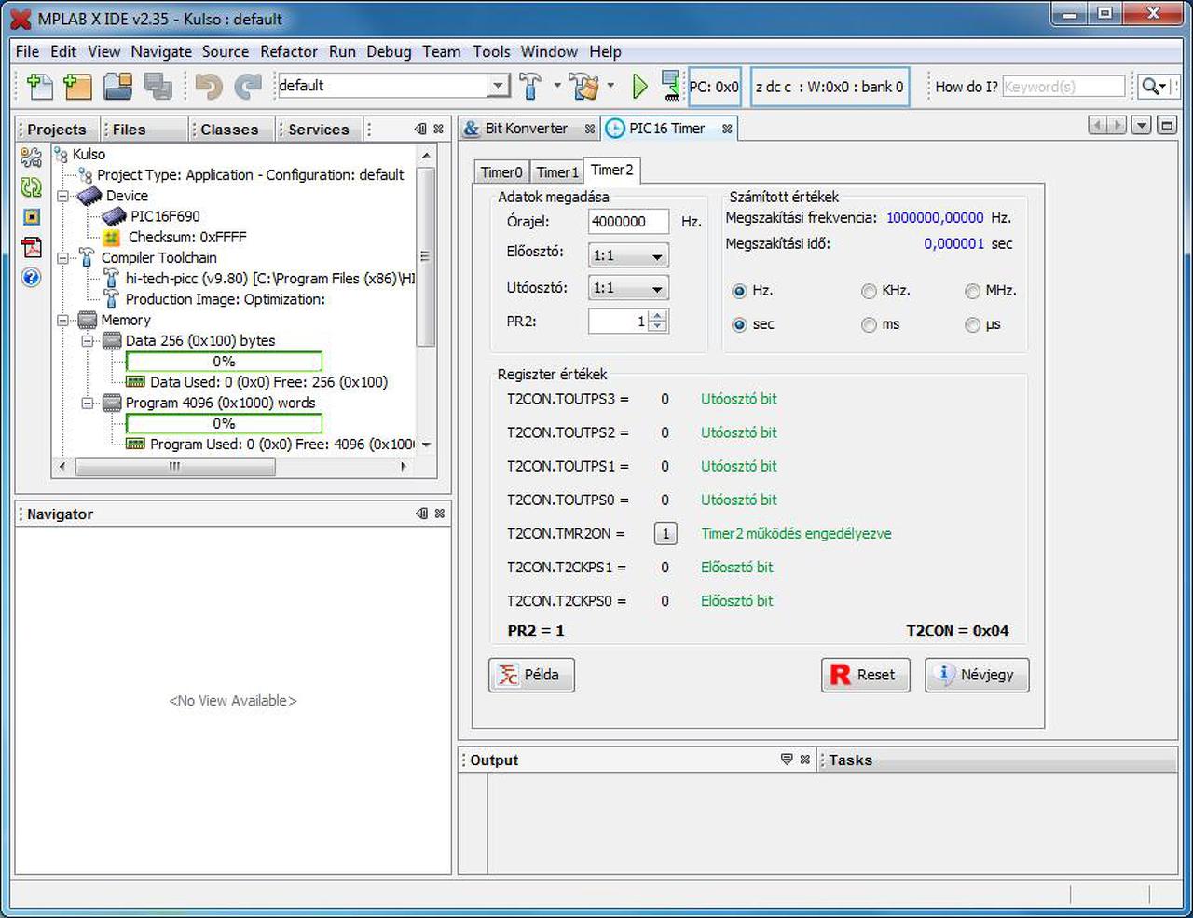This screenshot has width=1193, height=918.
Task: Run the project with the green arrow
Action: (639, 86)
